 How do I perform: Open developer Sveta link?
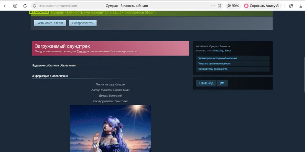[228, 51]
